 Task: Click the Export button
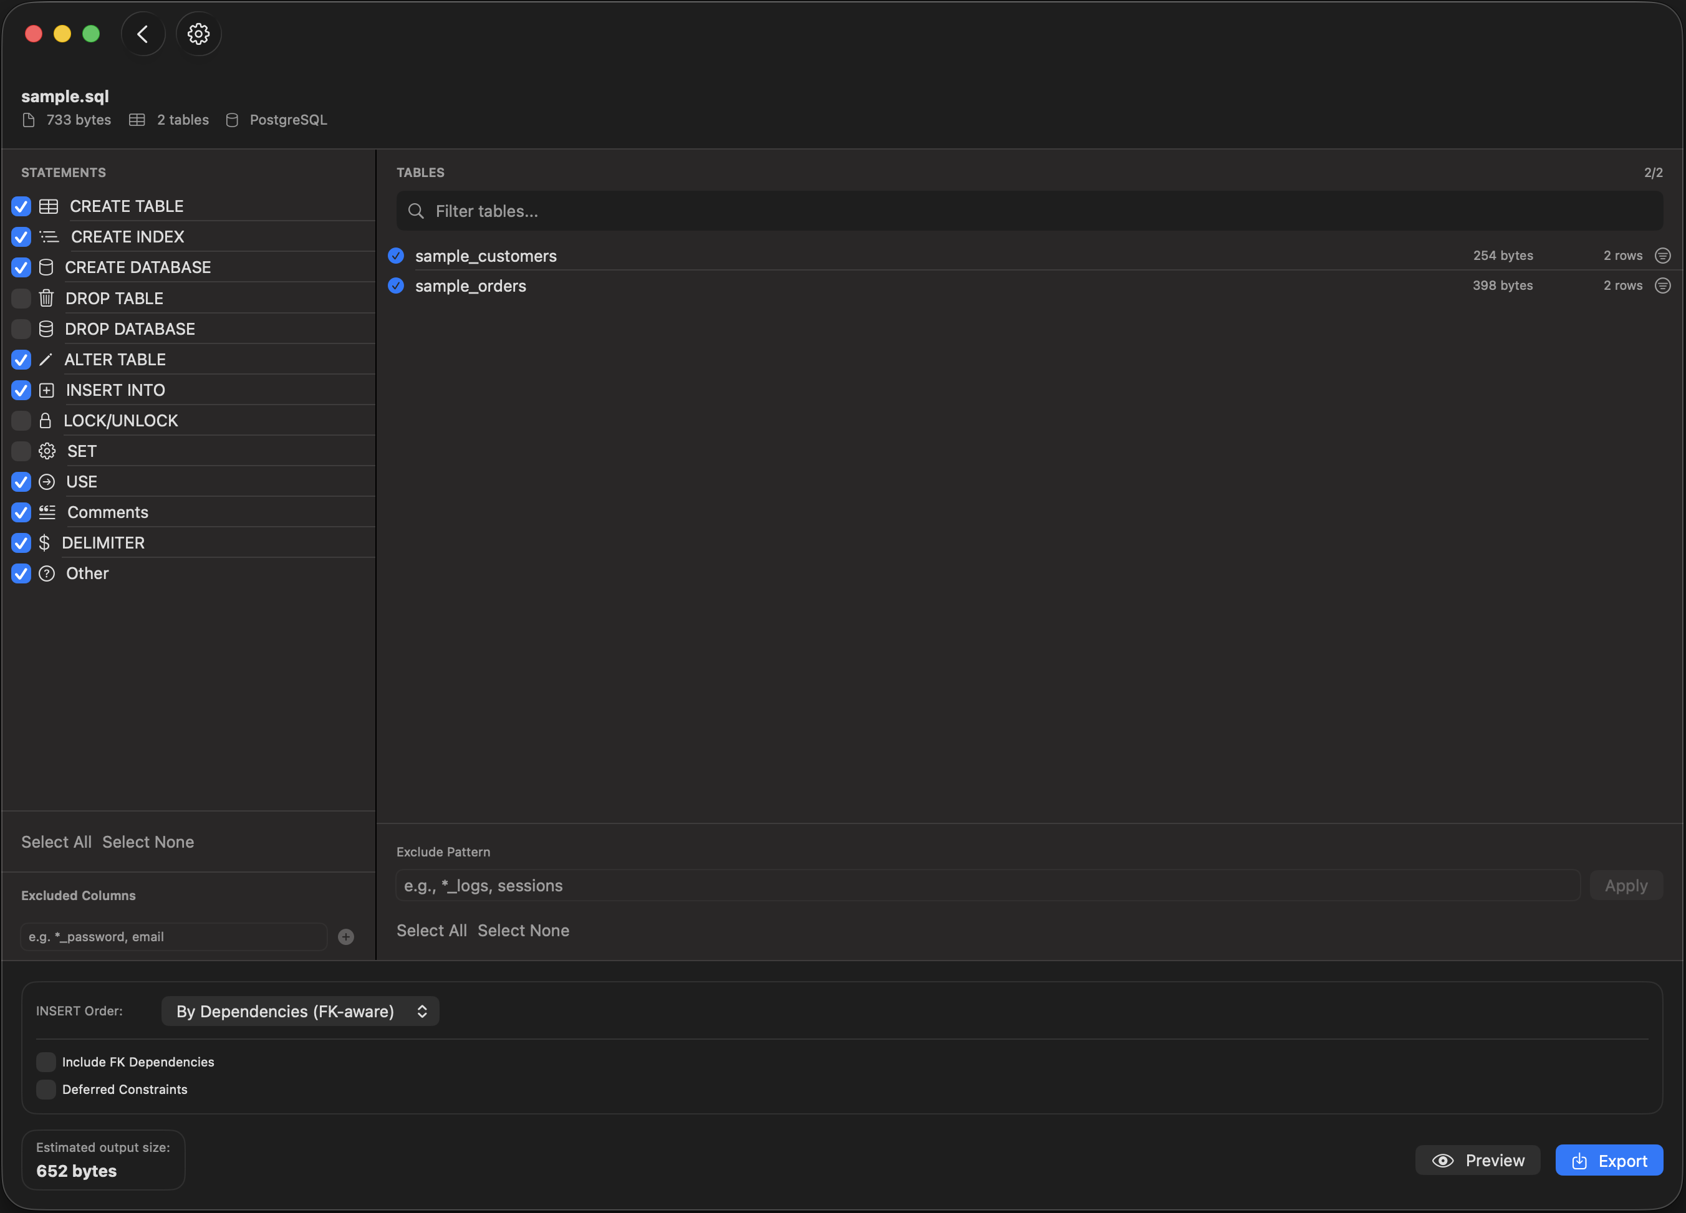(x=1609, y=1159)
